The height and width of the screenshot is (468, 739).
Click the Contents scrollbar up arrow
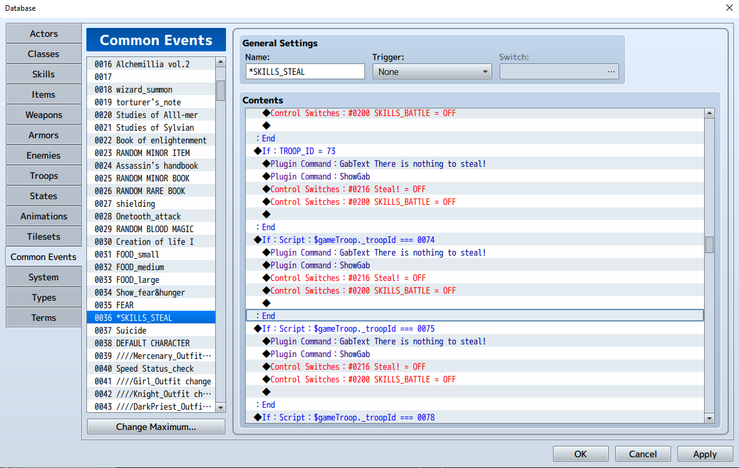tap(709, 114)
